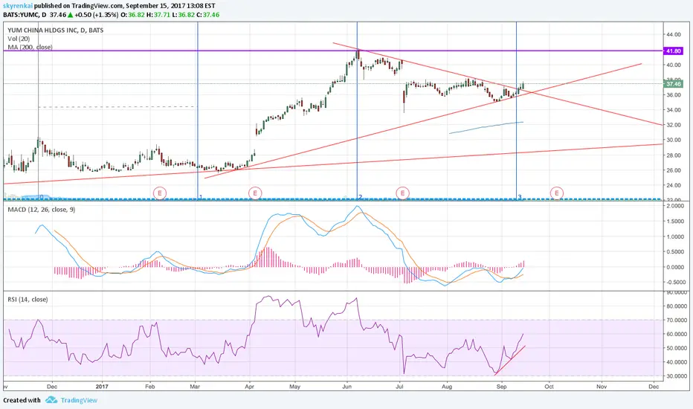Screen dimensions: 693x409
Task: Click time zone marker number 1
Action: pos(200,197)
